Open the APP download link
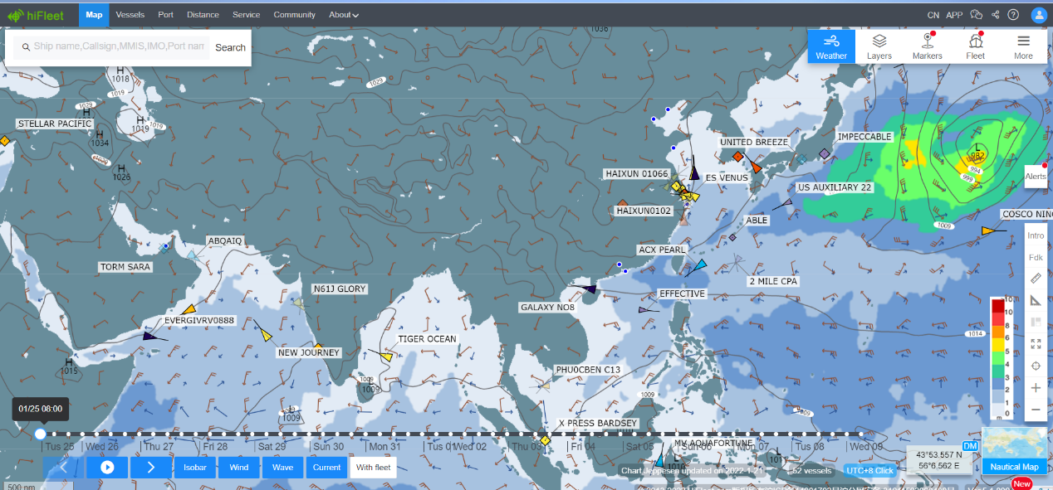The width and height of the screenshot is (1053, 490). click(955, 14)
